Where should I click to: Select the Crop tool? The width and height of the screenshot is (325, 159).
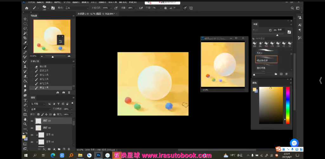[x=25, y=38]
